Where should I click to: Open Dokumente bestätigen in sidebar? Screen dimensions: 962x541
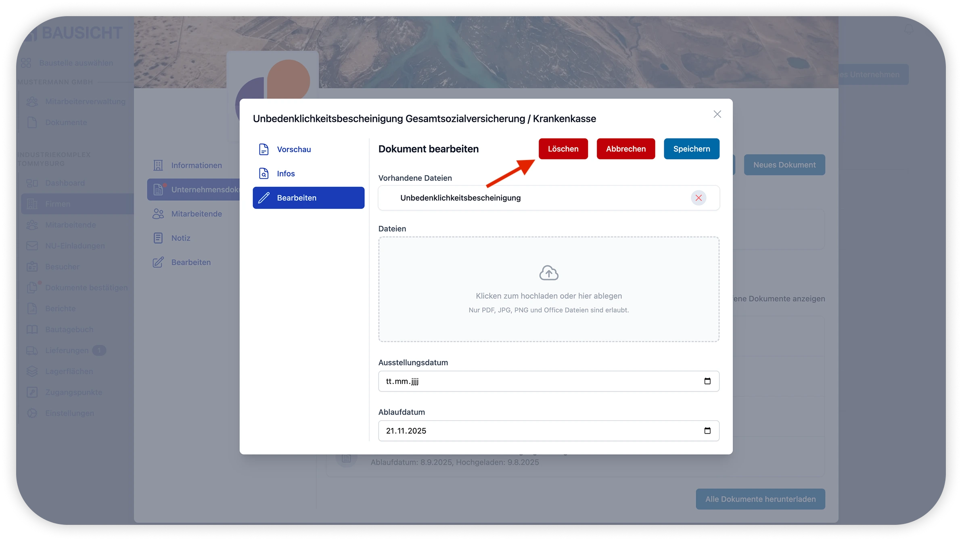tap(86, 287)
